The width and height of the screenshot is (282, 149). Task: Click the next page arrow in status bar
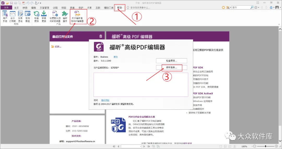tap(144, 146)
